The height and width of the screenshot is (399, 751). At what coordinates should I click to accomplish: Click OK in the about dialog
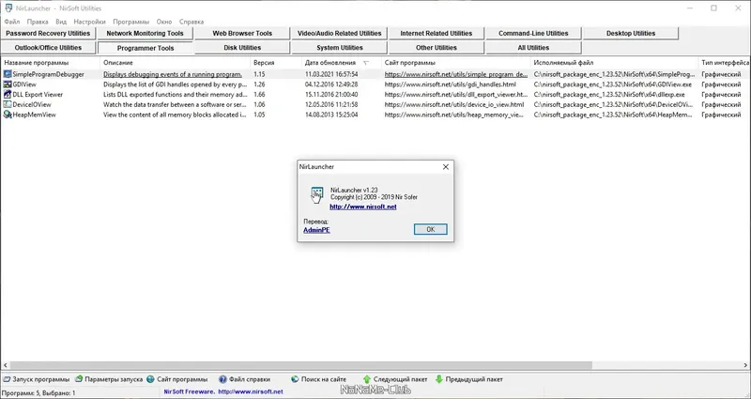point(431,229)
